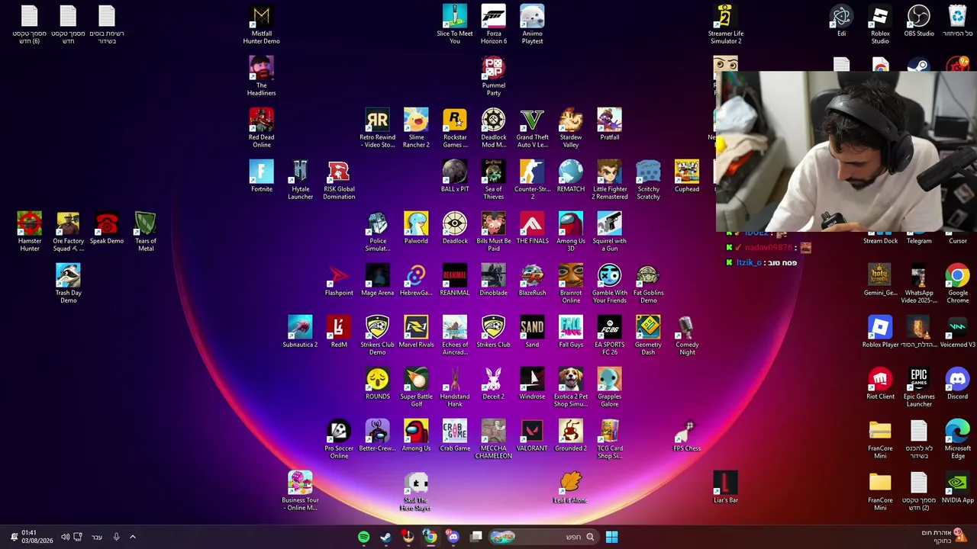Launch VALORANT from the desktop
Image resolution: width=977 pixels, height=549 pixels.
(532, 435)
